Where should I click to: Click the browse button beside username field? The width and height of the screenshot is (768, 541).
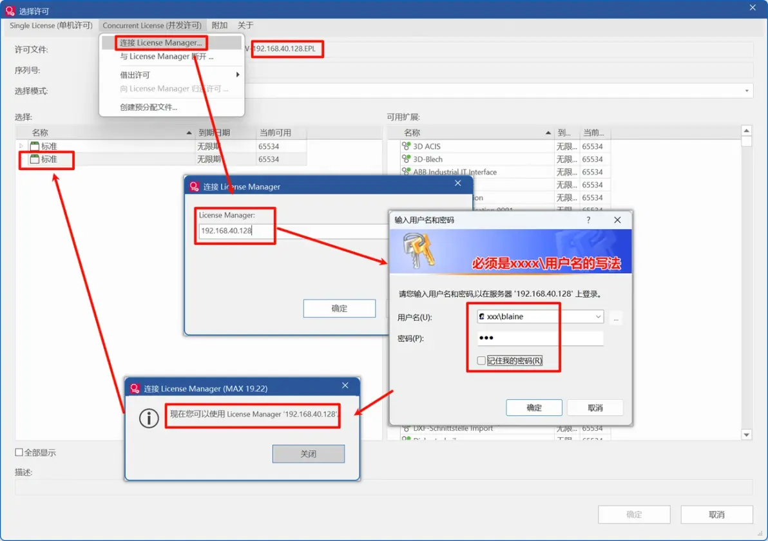[616, 318]
